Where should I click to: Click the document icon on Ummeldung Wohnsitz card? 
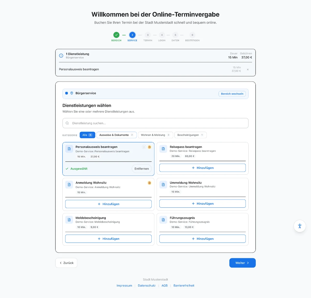coord(163,185)
